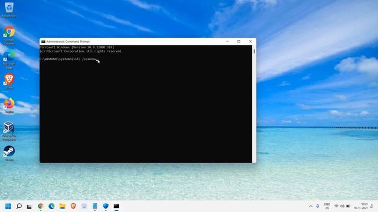Launch Microsoft Edge from the taskbar
This screenshot has width=378, height=212.
tap(51, 206)
